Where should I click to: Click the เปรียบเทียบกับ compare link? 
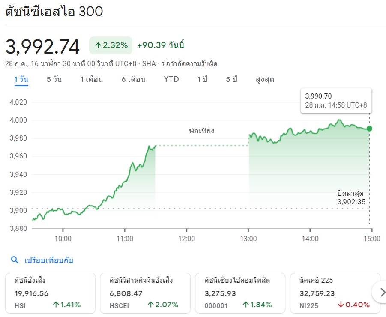(x=49, y=260)
